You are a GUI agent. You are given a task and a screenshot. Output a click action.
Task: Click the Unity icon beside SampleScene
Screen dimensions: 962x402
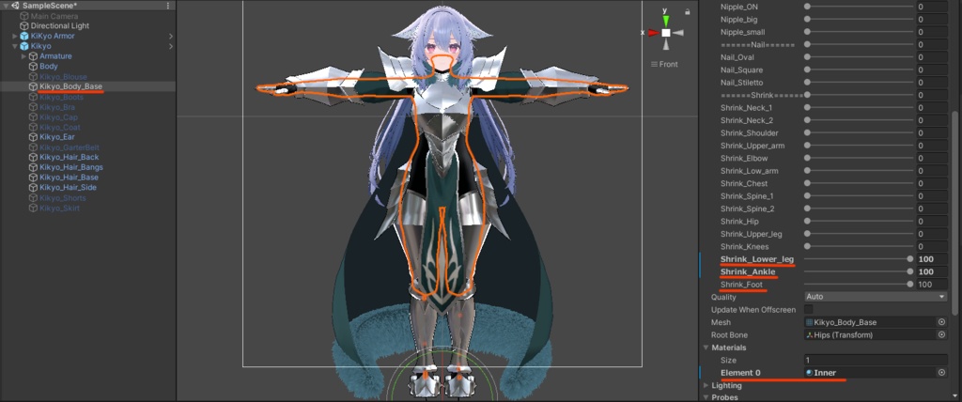pos(15,6)
